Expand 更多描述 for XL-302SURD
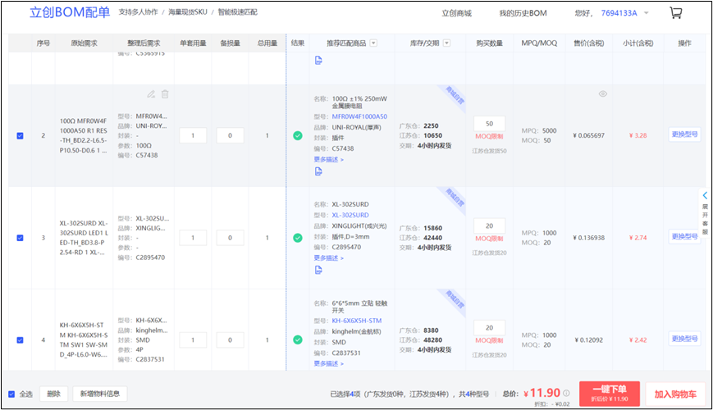This screenshot has height=410, width=713. [x=329, y=258]
